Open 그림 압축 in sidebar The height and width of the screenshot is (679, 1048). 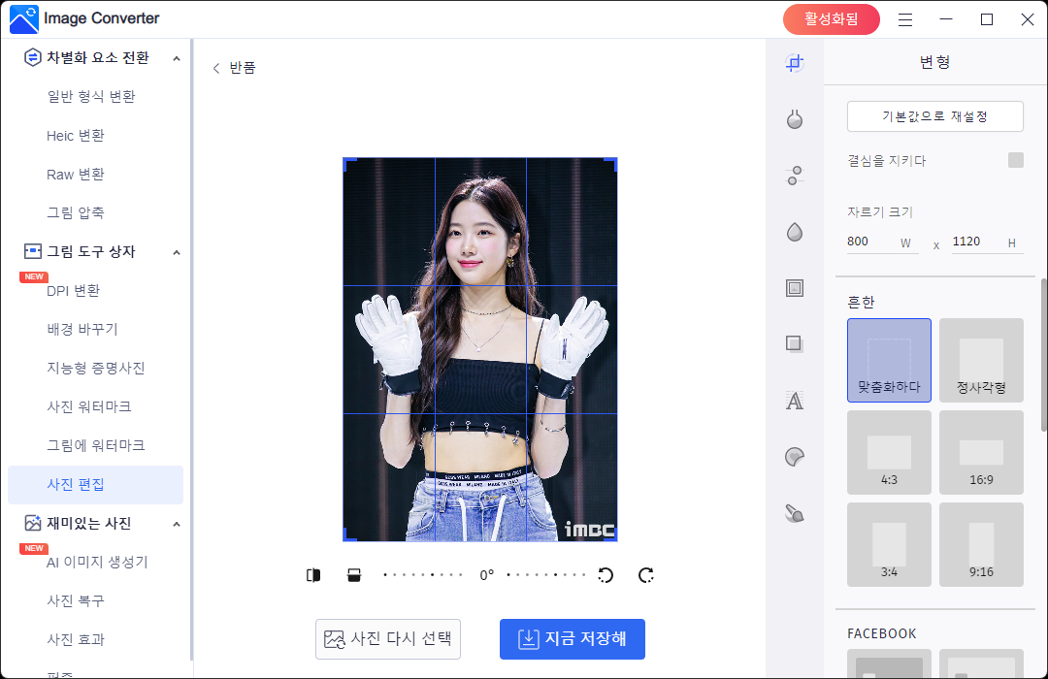[76, 212]
